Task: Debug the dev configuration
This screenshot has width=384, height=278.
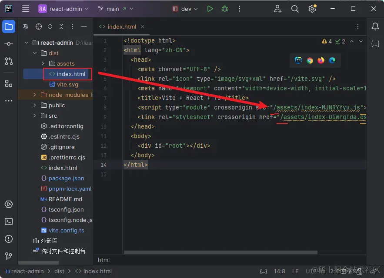Action: point(224,9)
